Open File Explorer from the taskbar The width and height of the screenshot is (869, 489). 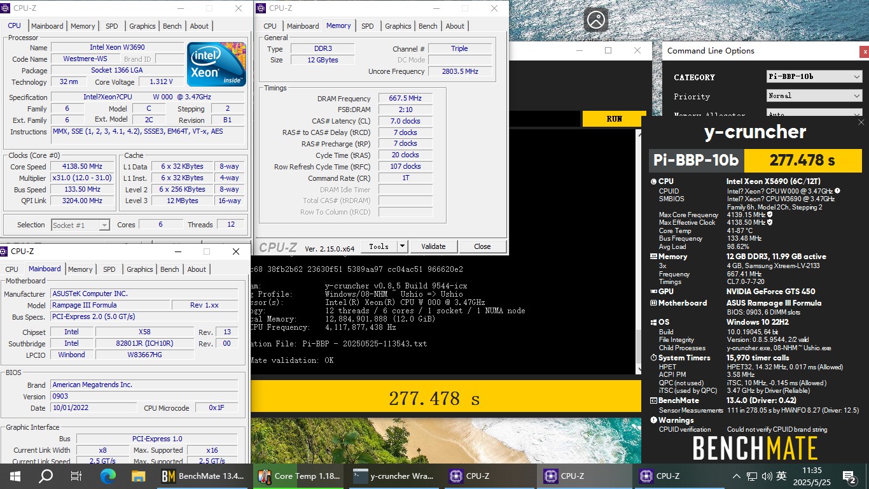pyautogui.click(x=139, y=476)
